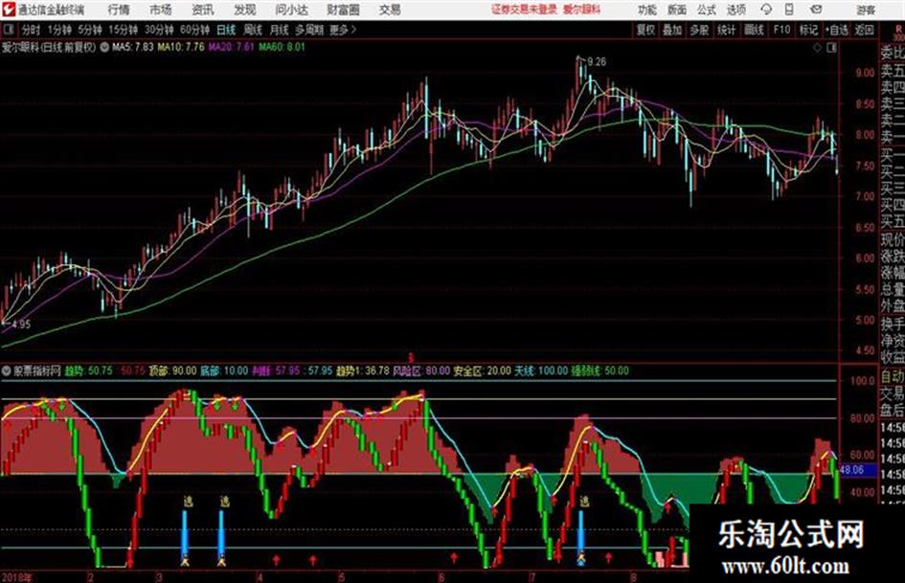Screen dimensions: 905x583
Task: Click the 标记 mark button
Action: [x=808, y=30]
